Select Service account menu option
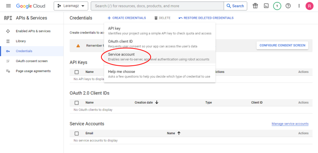 pos(160,57)
